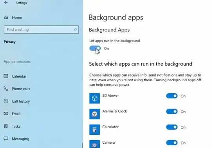Click the Email envelope icon
The image size is (213, 148).
(6, 113)
